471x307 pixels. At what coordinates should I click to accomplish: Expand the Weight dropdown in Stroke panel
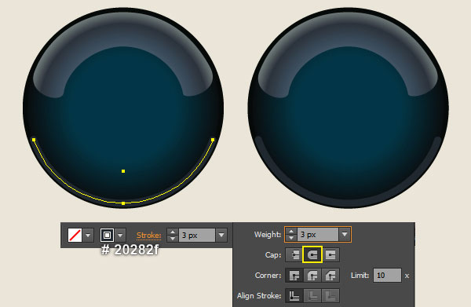coord(345,234)
